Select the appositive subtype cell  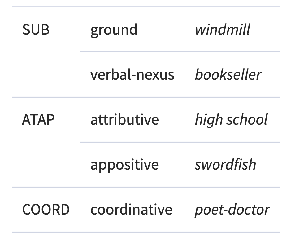[124, 165]
